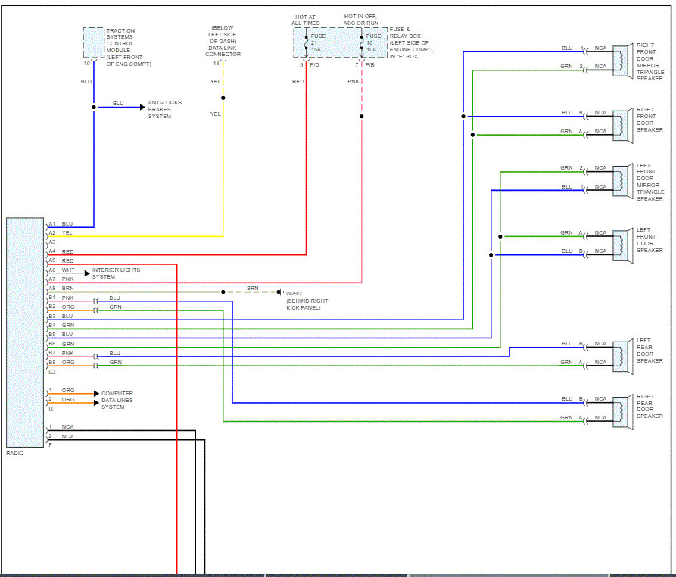Click radio pin 'A7 PNK'

click(61, 279)
